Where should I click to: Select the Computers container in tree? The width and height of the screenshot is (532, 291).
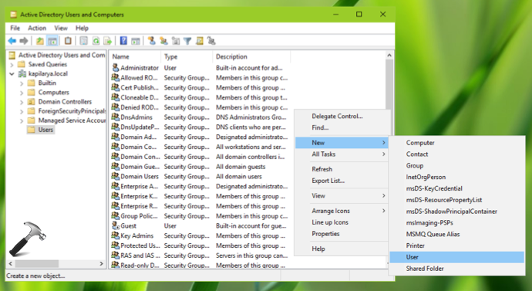(54, 93)
